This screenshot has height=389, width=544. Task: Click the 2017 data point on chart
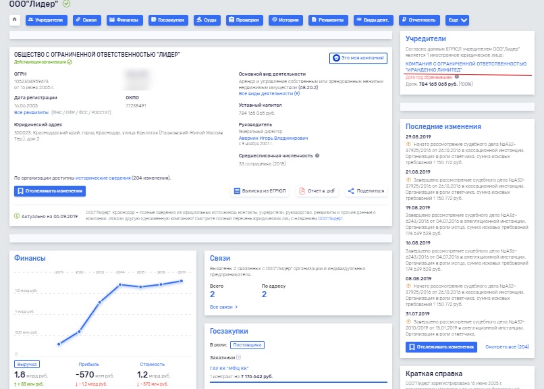click(x=182, y=281)
